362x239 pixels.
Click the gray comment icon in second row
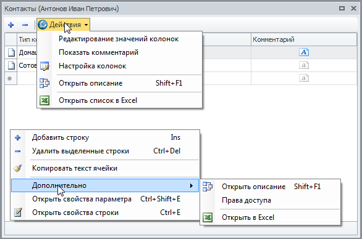(304, 65)
